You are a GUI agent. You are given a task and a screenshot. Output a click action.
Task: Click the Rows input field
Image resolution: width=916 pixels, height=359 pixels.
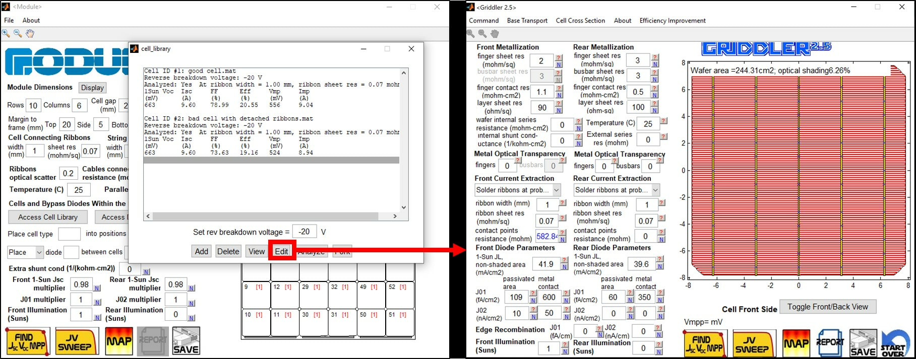[33, 105]
